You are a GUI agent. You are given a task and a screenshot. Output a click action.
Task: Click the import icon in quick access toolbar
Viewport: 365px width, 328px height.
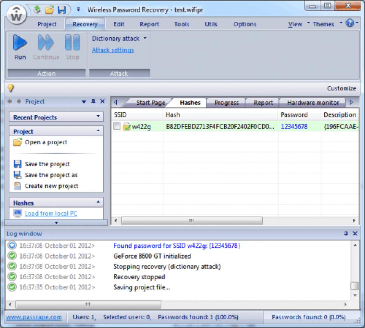pos(37,9)
